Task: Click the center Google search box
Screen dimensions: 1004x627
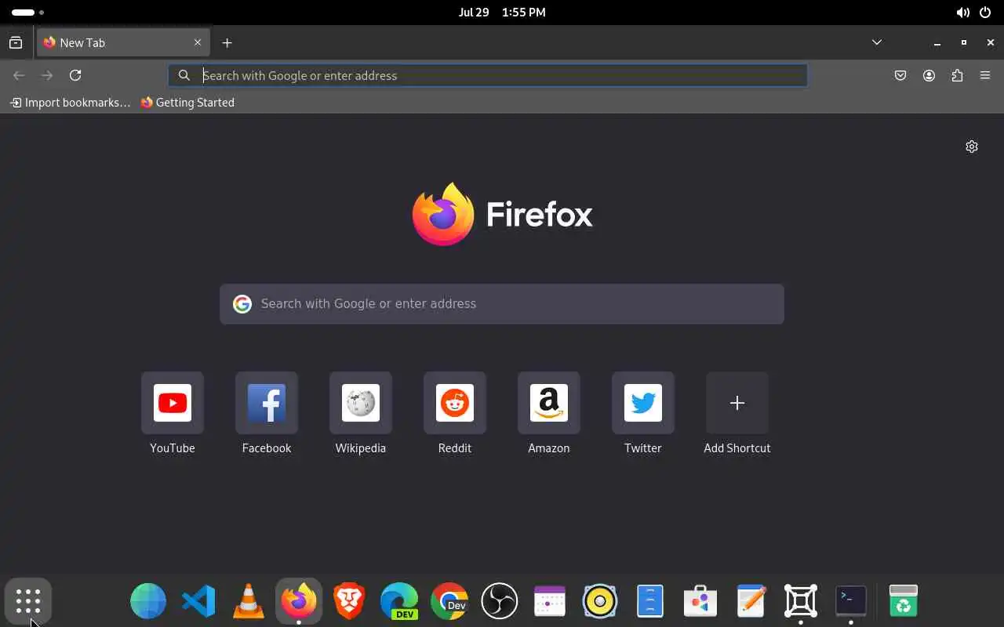Action: 502,304
